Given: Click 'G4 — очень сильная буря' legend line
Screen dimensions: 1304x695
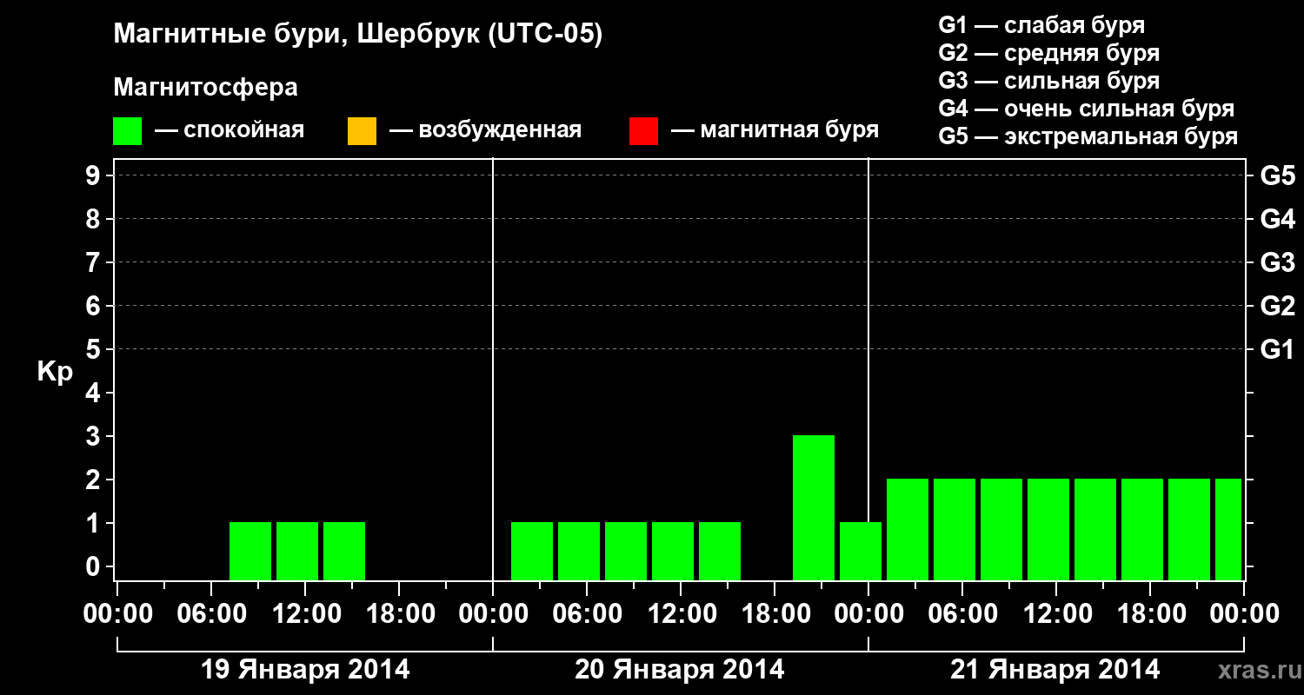Looking at the screenshot, I should [x=1086, y=109].
